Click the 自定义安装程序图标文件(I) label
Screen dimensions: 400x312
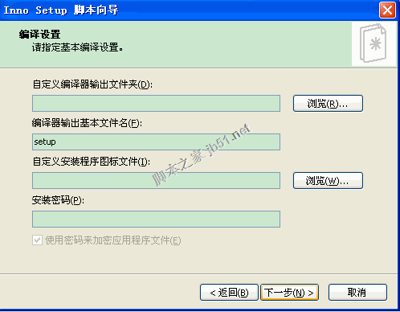92,162
